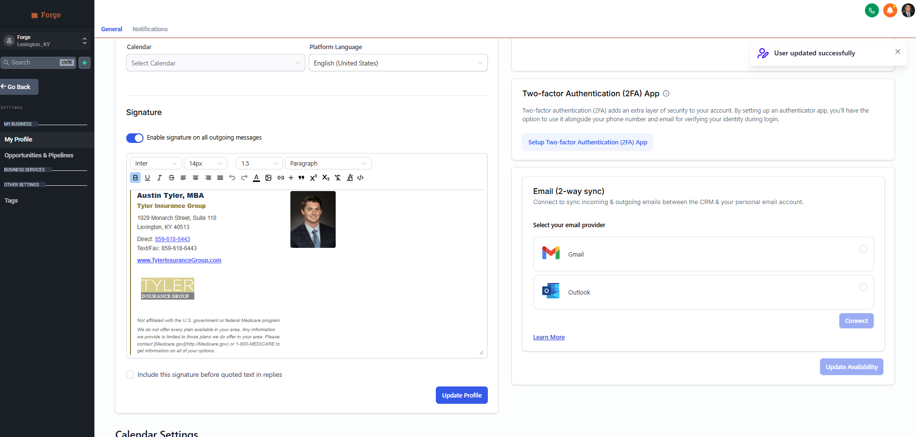The width and height of the screenshot is (916, 437).
Task: Check Include this signature before quoted text
Action: pyautogui.click(x=130, y=374)
